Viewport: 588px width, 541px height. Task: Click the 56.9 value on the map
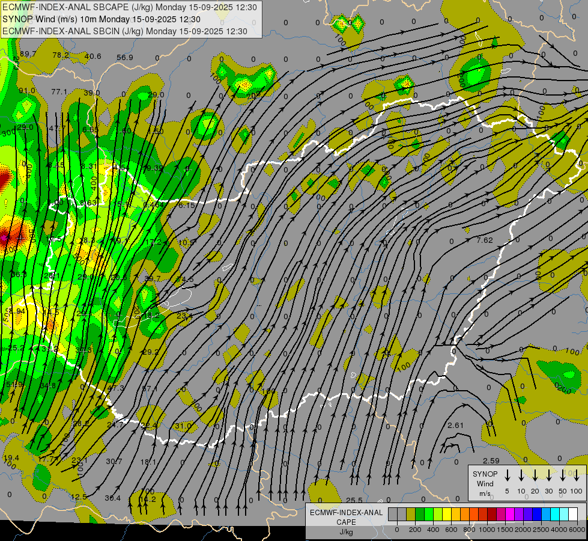pos(125,58)
